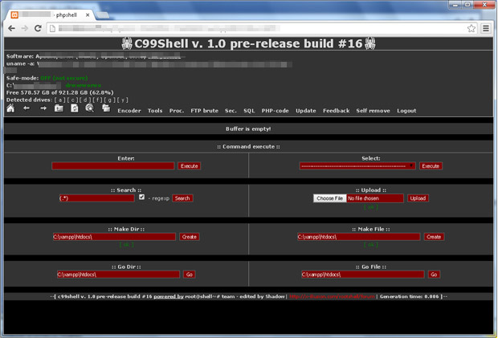498x338 pixels.
Task: Open the SQL menu item
Action: pyautogui.click(x=249, y=111)
